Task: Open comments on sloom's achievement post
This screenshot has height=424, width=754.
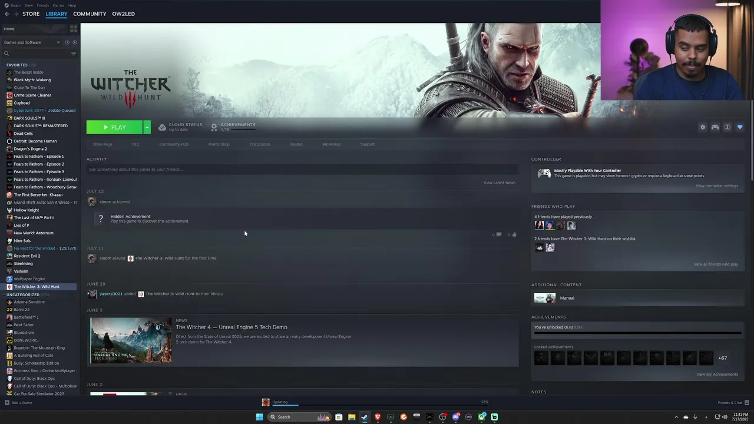Action: coord(499,234)
